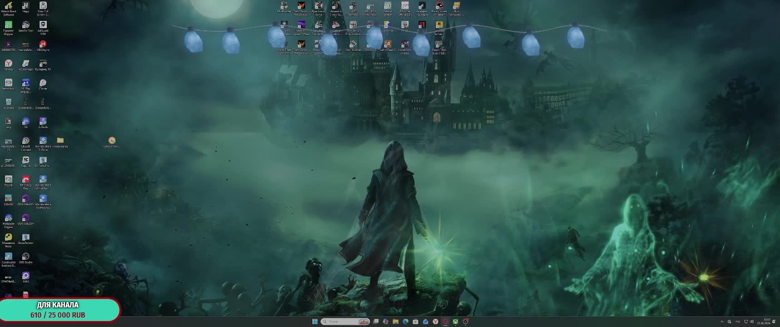The width and height of the screenshot is (780, 327).
Task: Launch the Yandex browser desktop shortcut
Action: coord(8,65)
